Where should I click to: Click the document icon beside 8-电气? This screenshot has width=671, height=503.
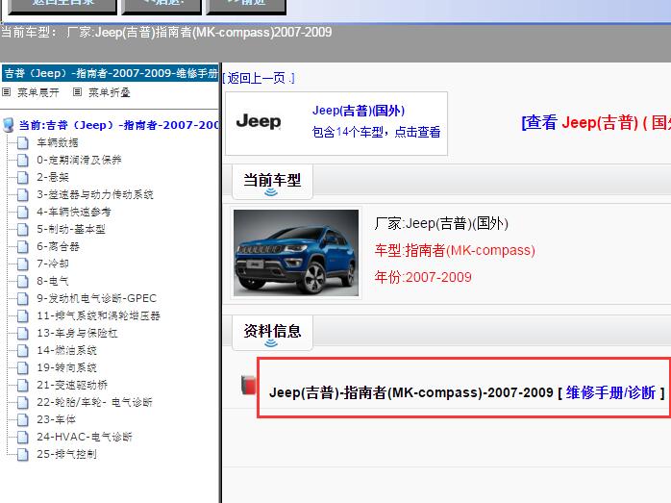point(23,281)
